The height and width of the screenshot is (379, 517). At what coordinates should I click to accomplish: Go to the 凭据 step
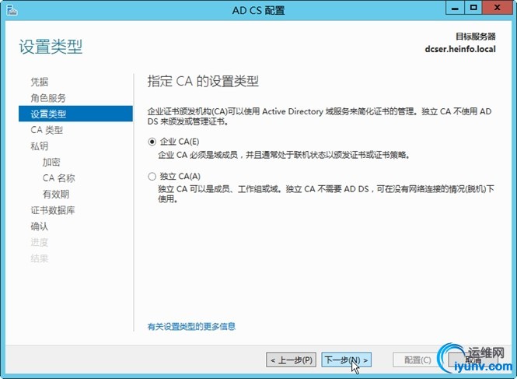(x=40, y=82)
